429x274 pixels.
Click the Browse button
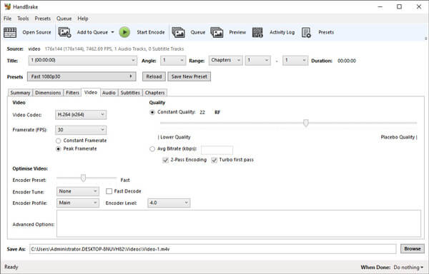point(413,248)
